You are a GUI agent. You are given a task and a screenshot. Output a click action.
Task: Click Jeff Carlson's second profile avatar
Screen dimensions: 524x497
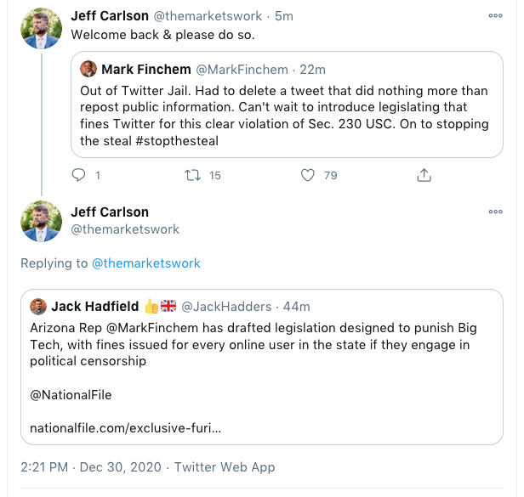pos(41,221)
